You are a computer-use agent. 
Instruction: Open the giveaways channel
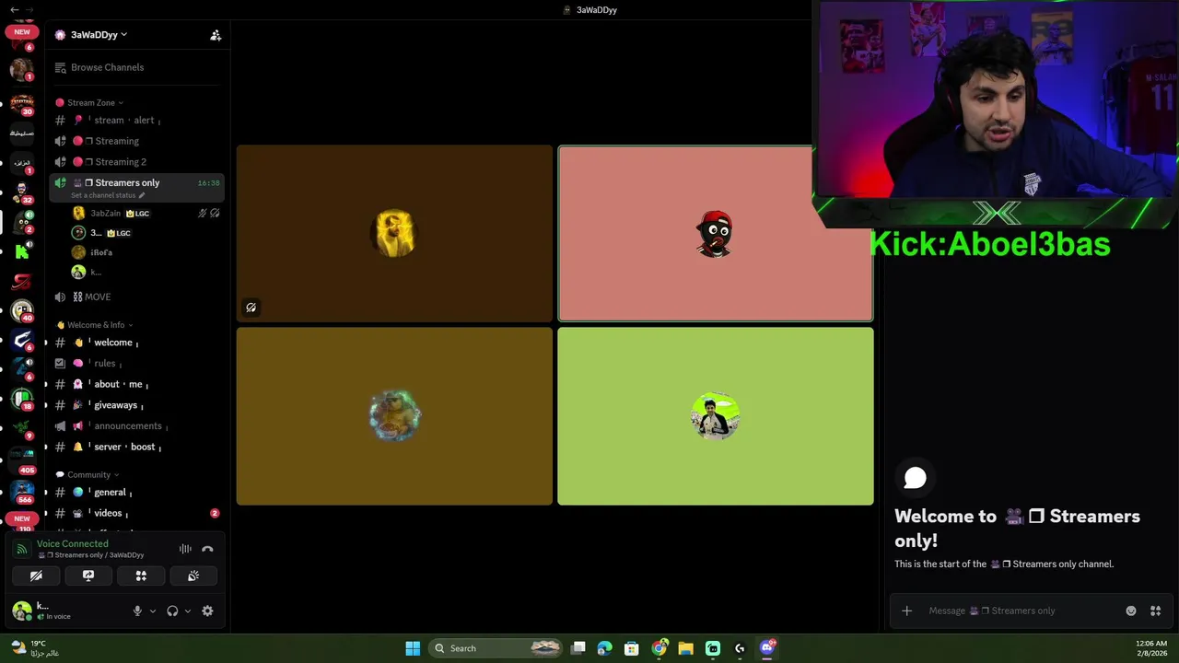pyautogui.click(x=138, y=405)
